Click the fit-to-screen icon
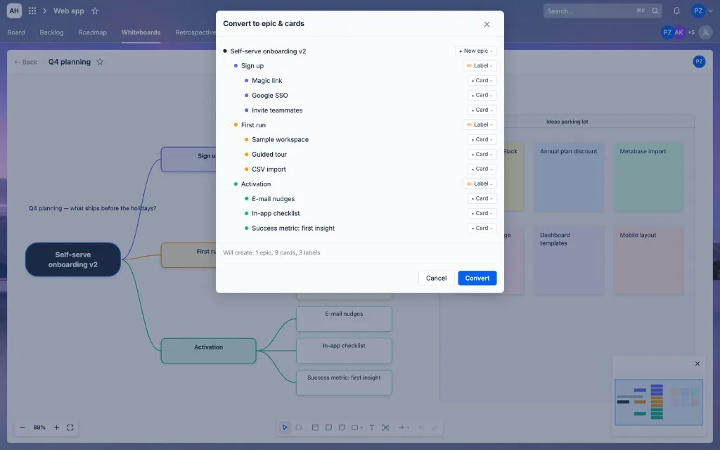Screen dimensions: 720x450 (x=70, y=427)
